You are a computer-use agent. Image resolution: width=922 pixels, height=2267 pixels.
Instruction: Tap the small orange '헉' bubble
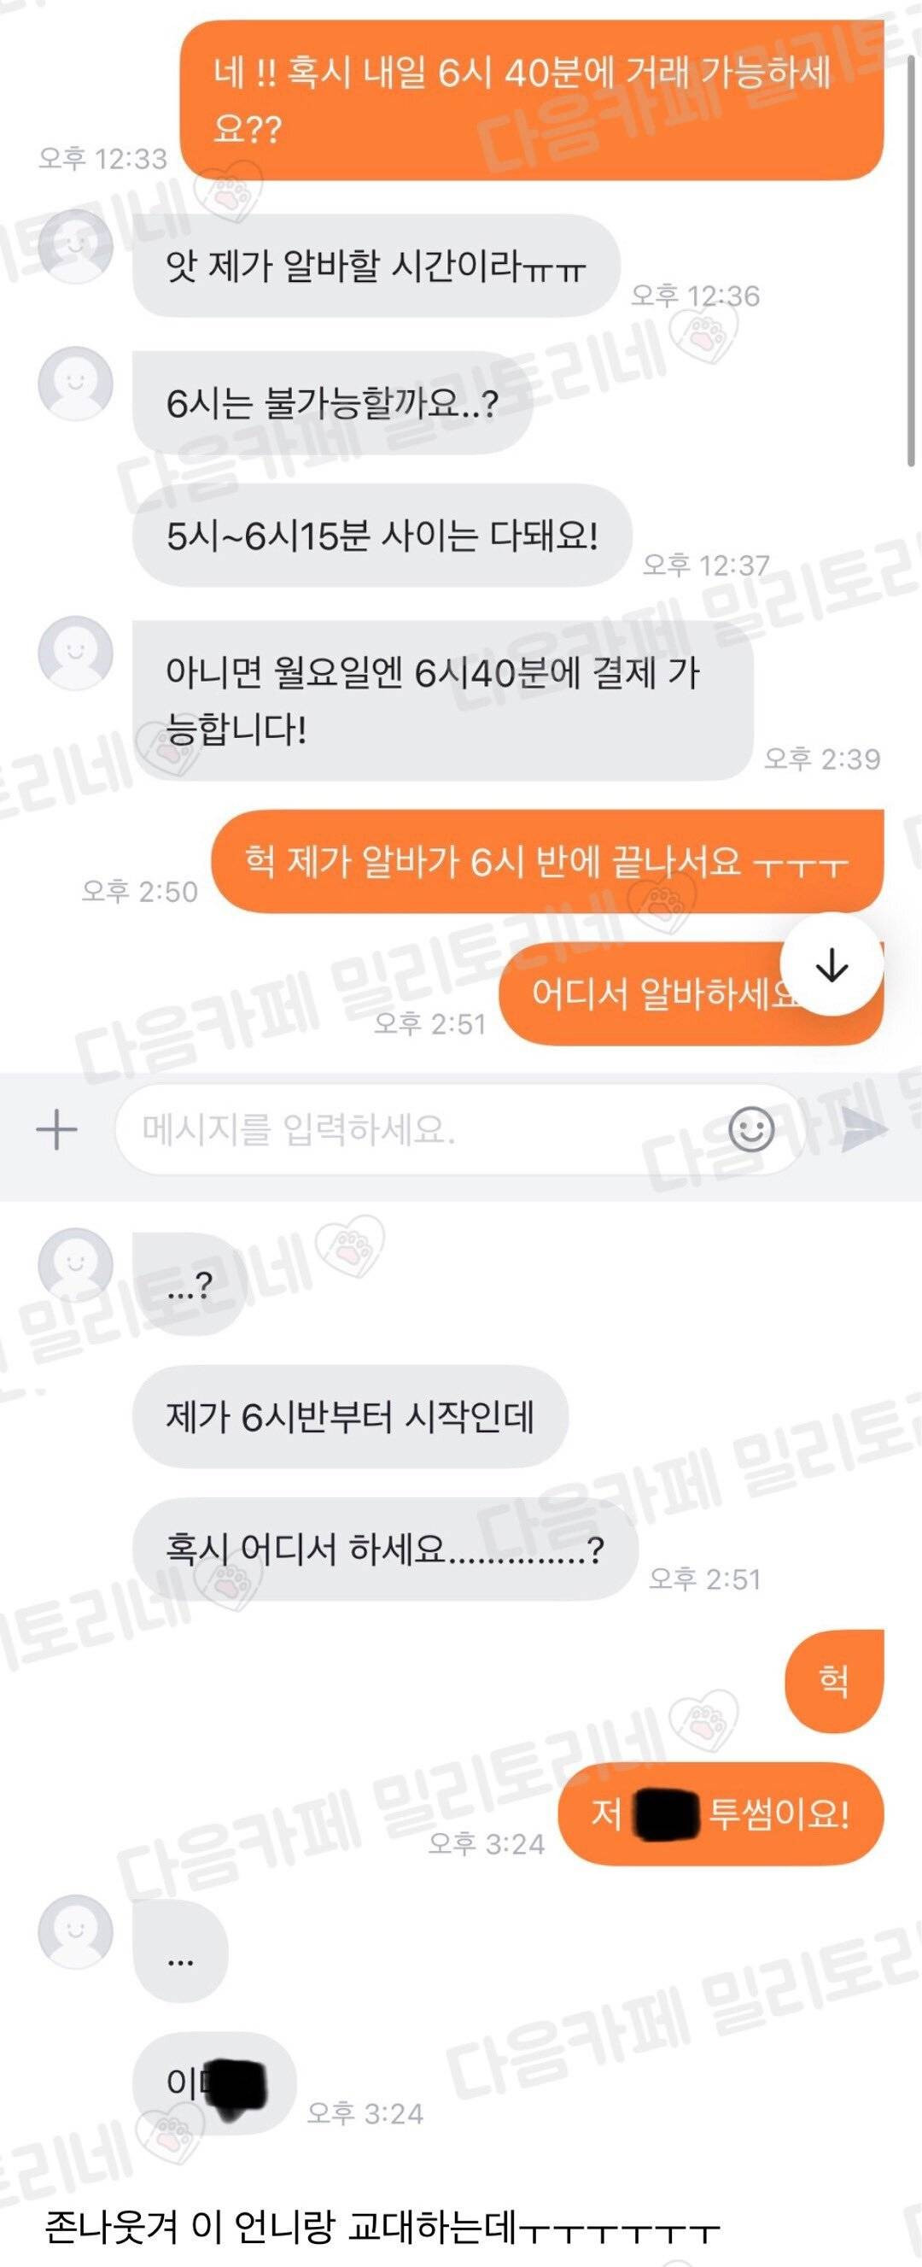click(834, 1681)
